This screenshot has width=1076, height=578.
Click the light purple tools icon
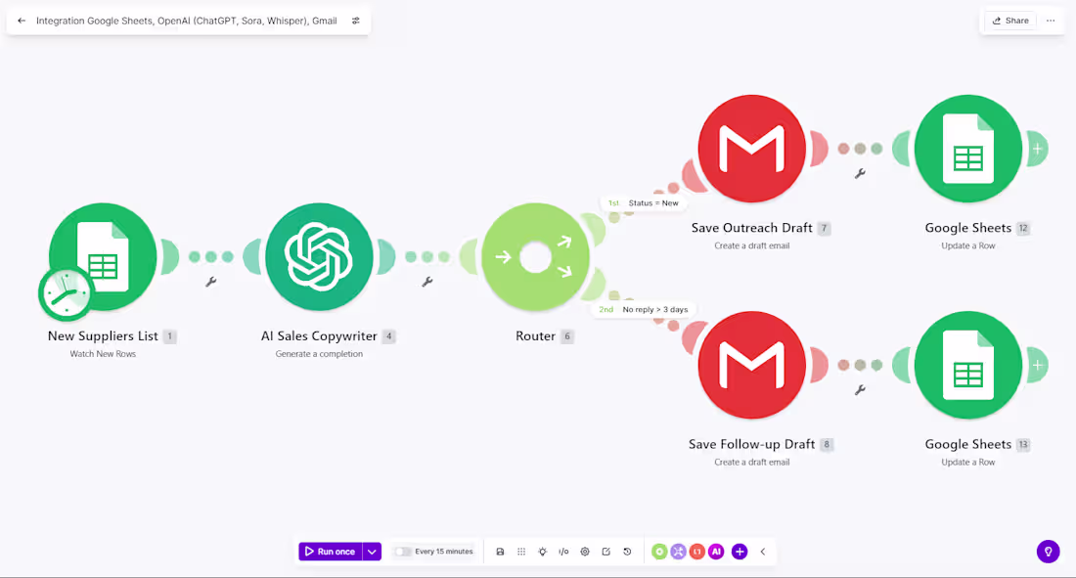pos(678,552)
